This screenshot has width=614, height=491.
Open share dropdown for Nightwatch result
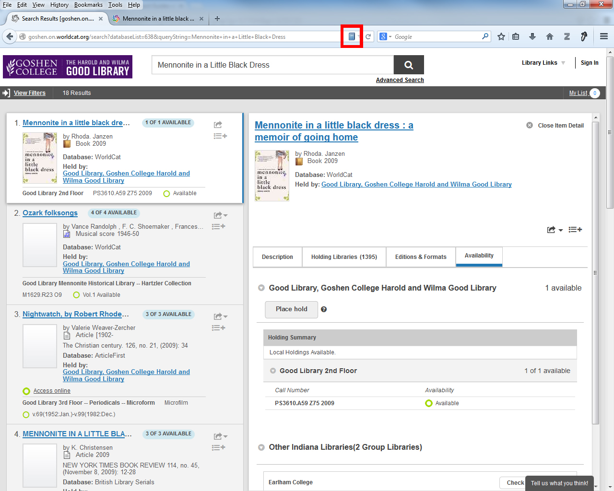[221, 316]
